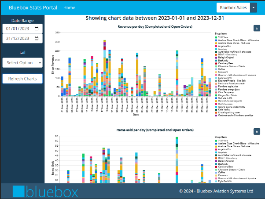The height and width of the screenshot is (199, 265).
Task: Click into the start date field
Action: pyautogui.click(x=18, y=29)
